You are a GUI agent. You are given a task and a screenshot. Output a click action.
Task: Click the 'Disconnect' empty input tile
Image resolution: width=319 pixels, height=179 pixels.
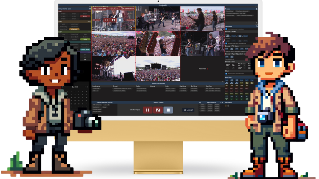pos(202,69)
